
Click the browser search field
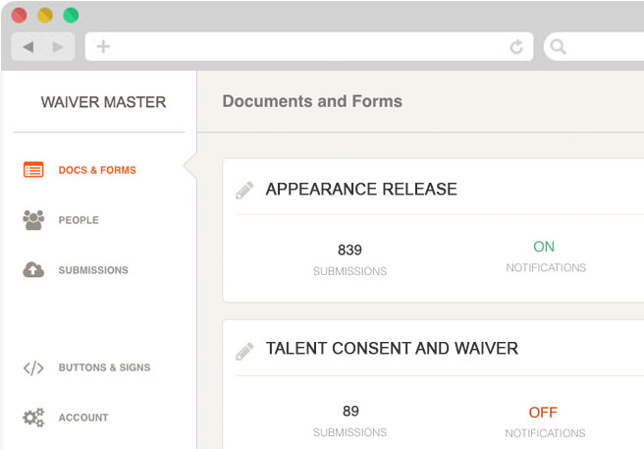coord(594,46)
